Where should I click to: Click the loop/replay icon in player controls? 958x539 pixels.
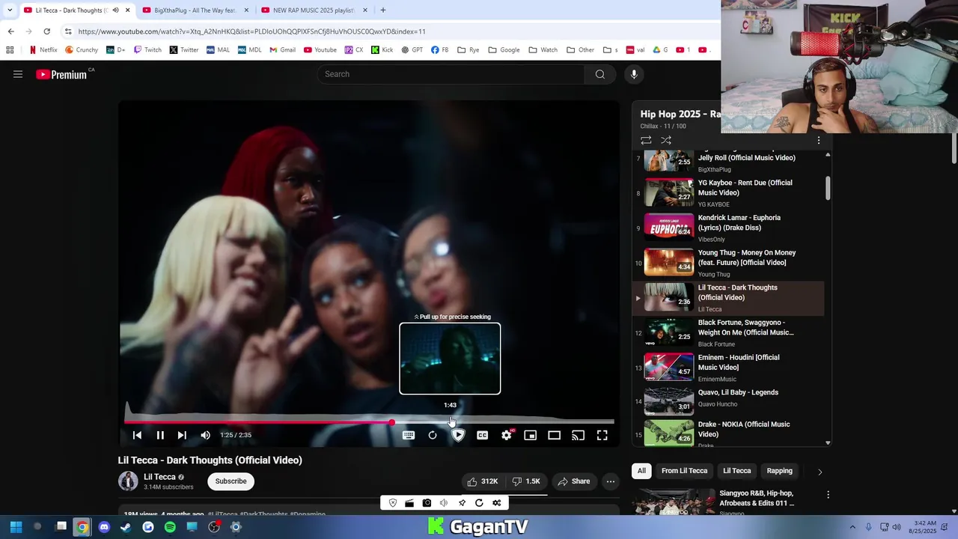tap(433, 435)
